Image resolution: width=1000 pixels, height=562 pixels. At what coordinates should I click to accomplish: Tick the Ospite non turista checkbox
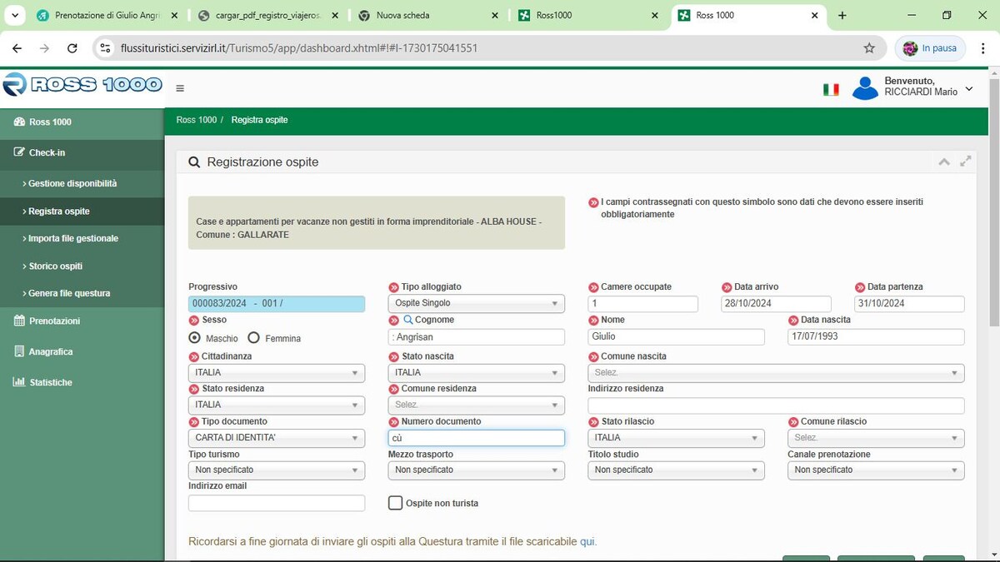click(x=396, y=503)
